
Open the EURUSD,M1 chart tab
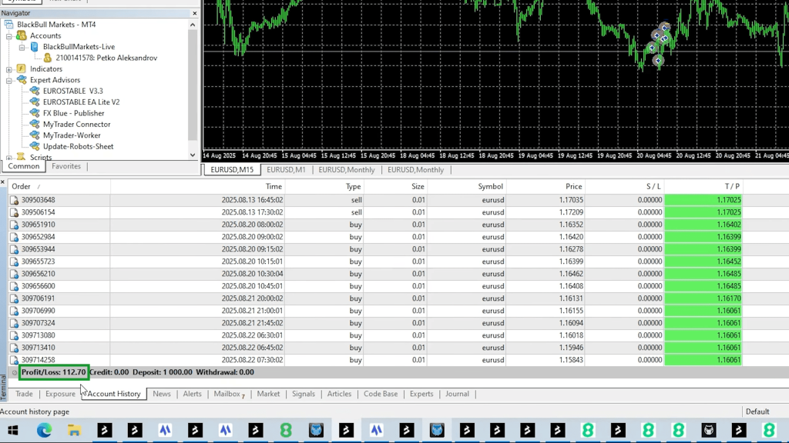pyautogui.click(x=286, y=170)
